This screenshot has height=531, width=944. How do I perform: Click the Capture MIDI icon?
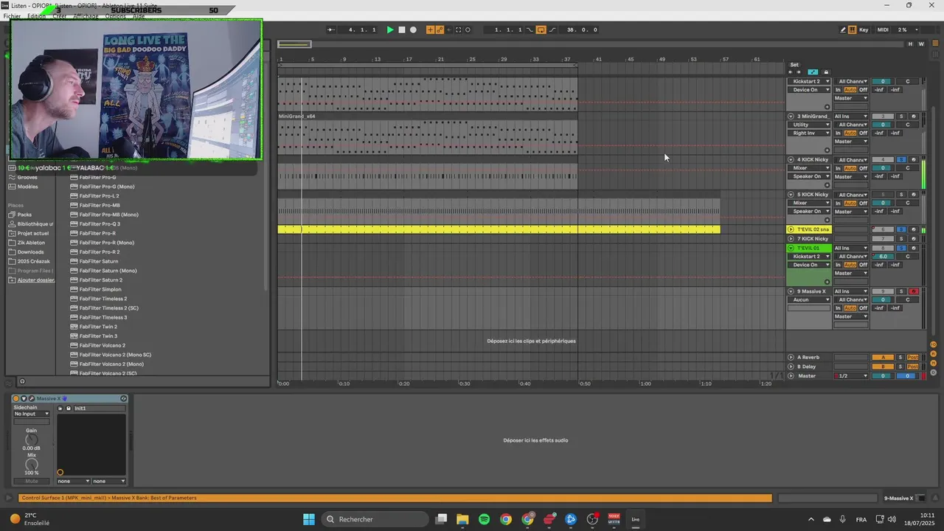pos(459,29)
